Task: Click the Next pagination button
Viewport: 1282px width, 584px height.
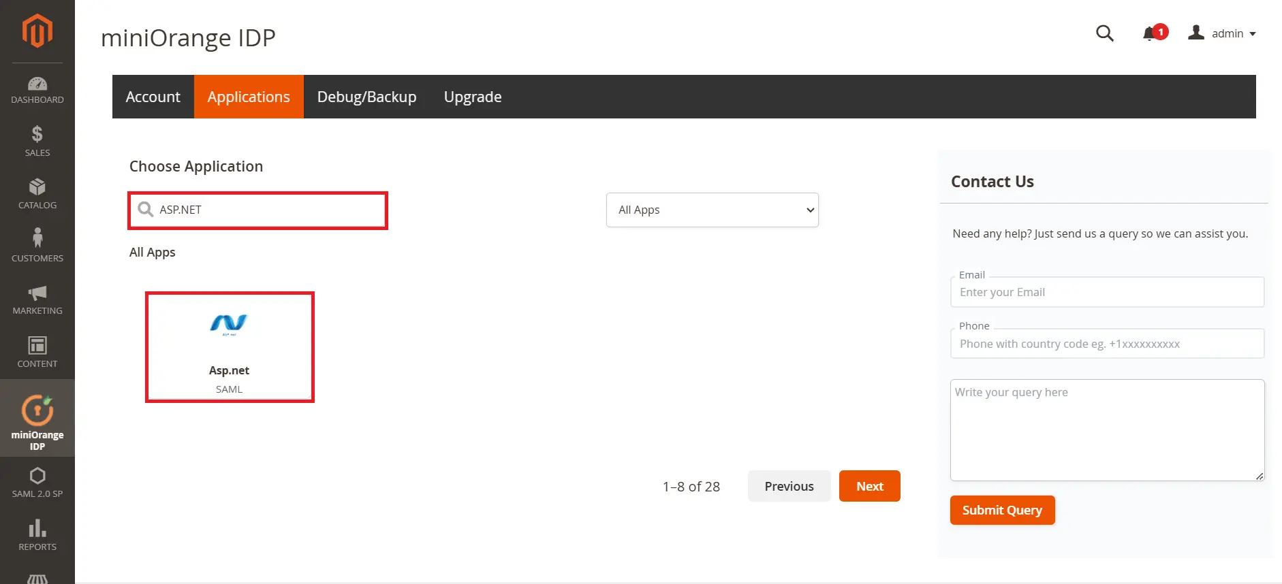Action: tap(869, 486)
